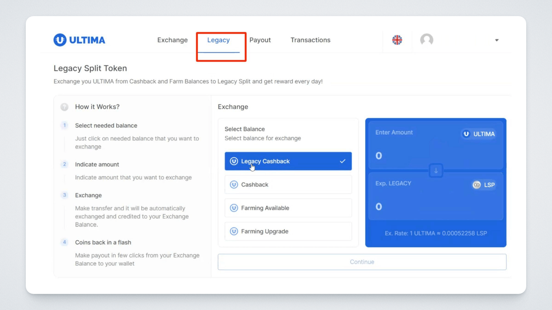Switch to the Payout tab

pos(260,40)
